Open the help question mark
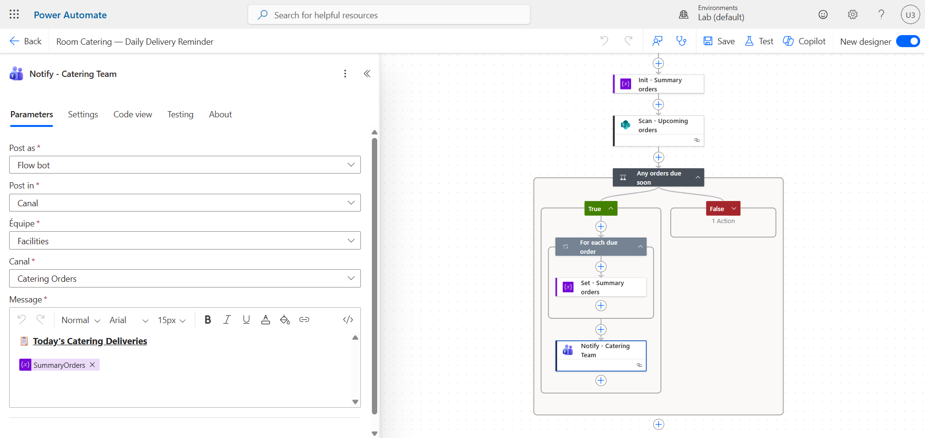Image resolution: width=925 pixels, height=438 pixels. pyautogui.click(x=882, y=14)
